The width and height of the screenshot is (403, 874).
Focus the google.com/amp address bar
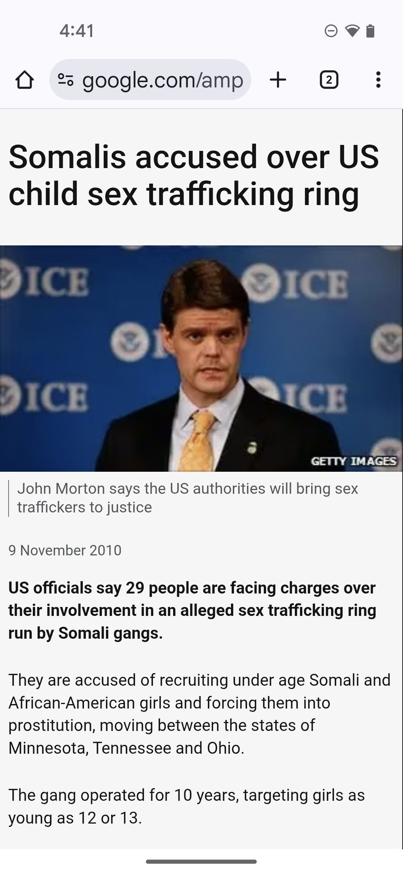[150, 80]
